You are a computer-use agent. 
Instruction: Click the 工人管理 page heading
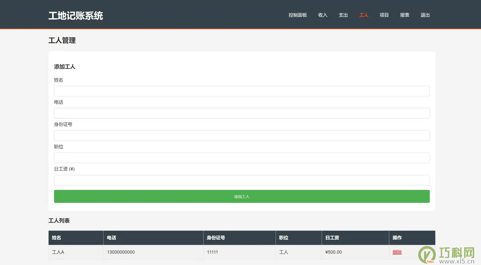62,40
